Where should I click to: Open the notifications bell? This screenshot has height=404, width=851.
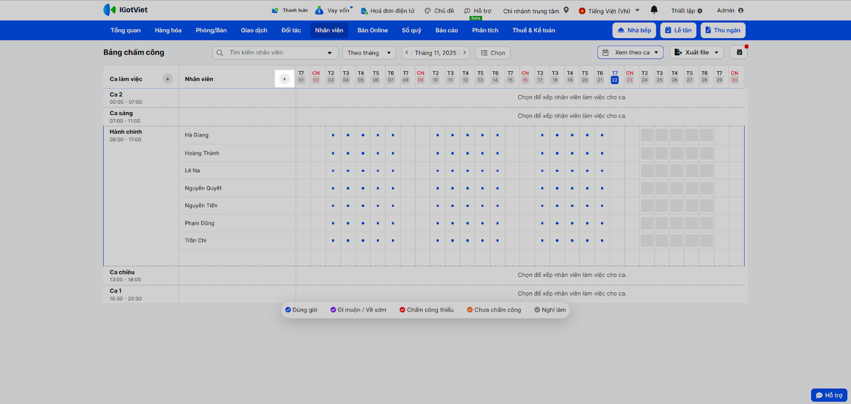[654, 10]
